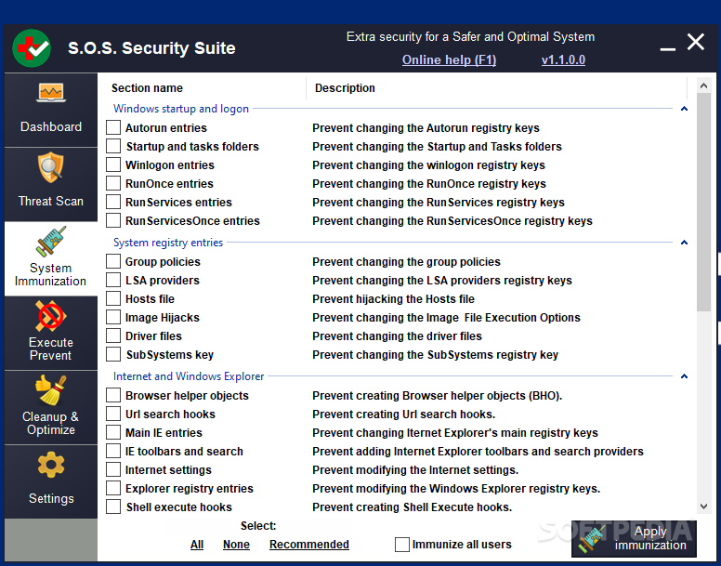This screenshot has width=721, height=566.
Task: Minimize the Security Suite window
Action: tap(668, 48)
